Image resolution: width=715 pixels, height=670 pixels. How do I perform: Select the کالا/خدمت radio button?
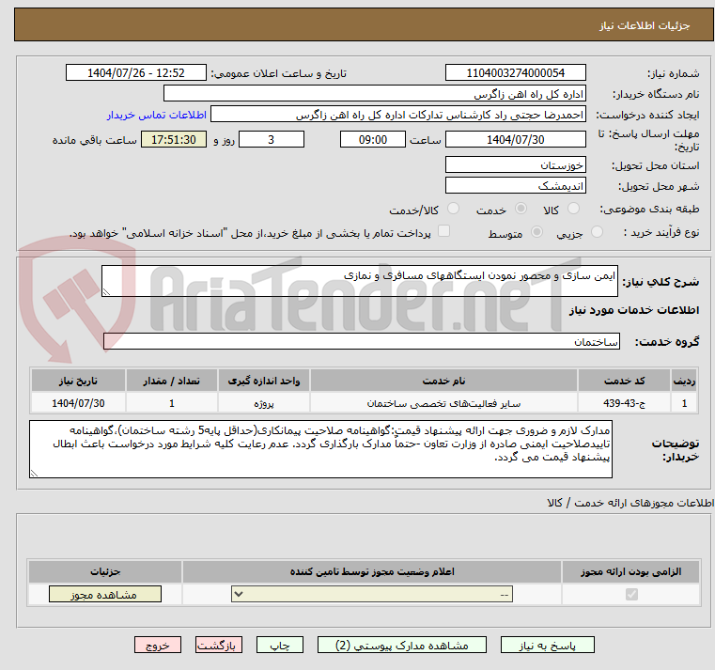click(x=453, y=209)
